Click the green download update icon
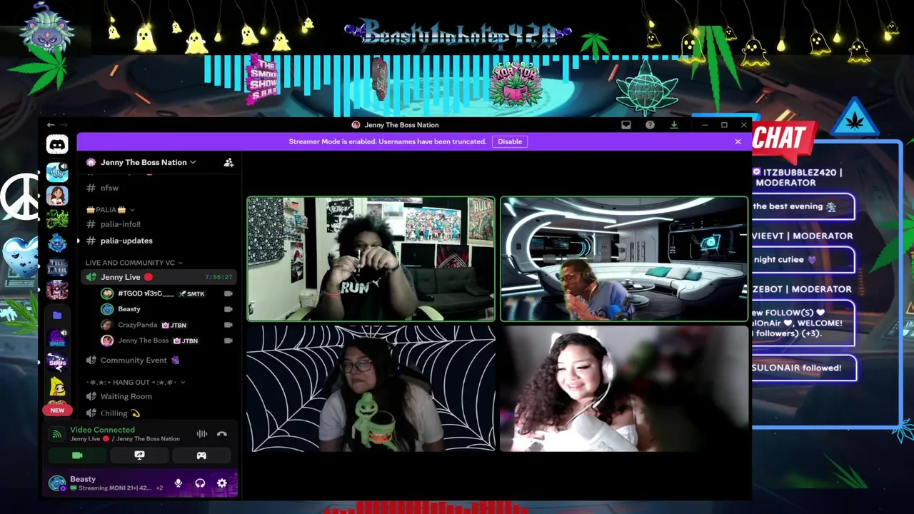 point(673,125)
